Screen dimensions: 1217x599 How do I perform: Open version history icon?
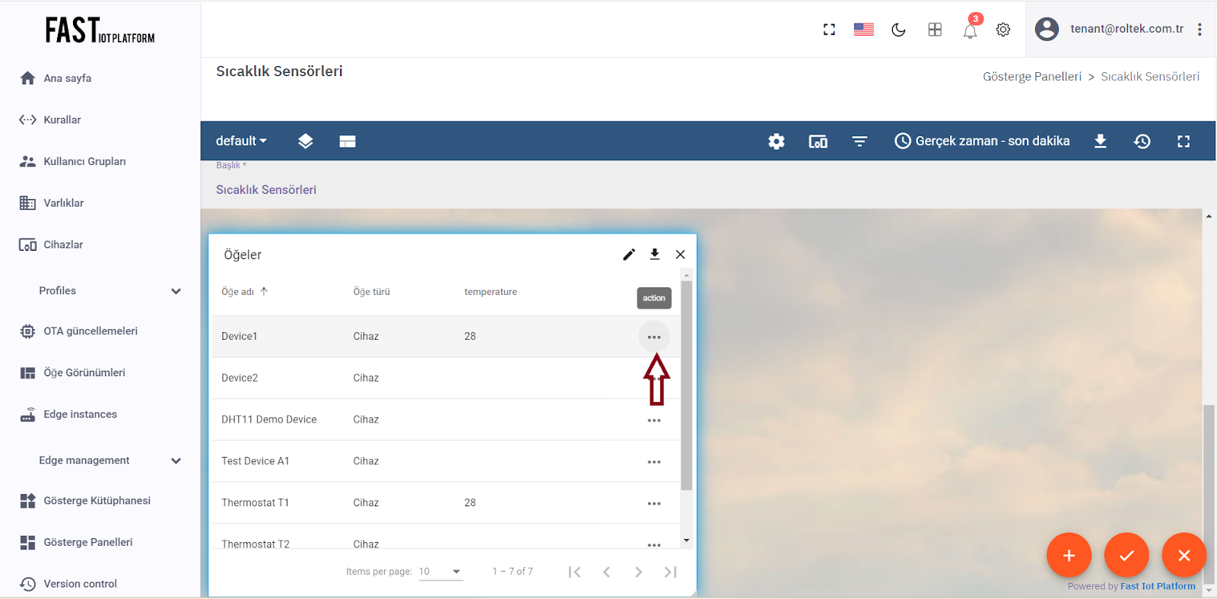[1142, 141]
